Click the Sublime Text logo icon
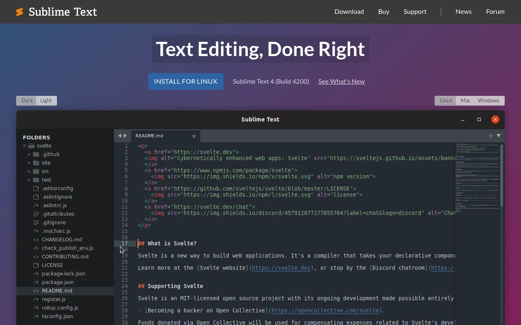 coord(20,12)
